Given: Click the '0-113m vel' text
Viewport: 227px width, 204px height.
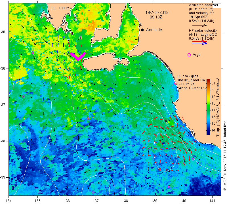Looking at the screenshot, I should point(186,84).
